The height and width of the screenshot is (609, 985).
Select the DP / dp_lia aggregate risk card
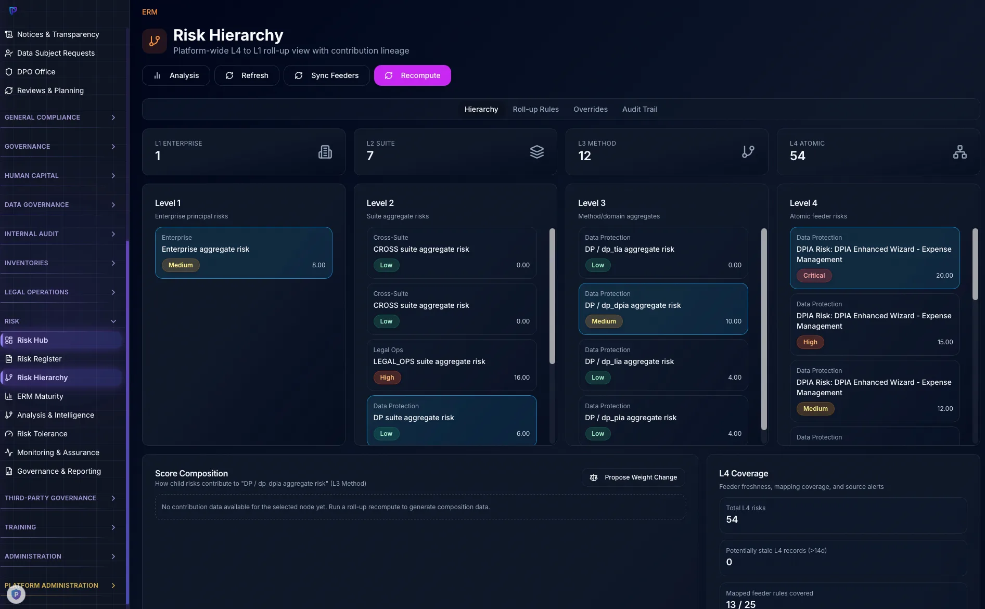point(663,365)
